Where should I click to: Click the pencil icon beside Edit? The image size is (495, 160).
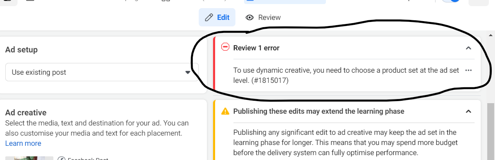point(209,17)
